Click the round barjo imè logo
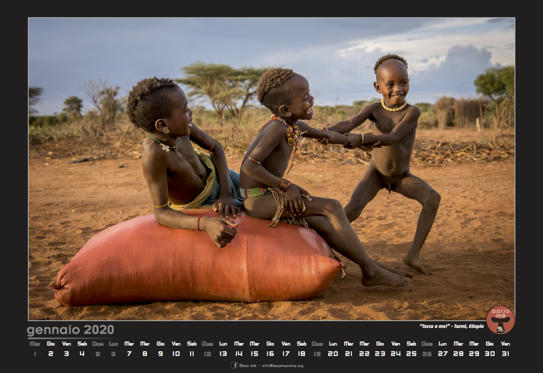 coord(500,320)
